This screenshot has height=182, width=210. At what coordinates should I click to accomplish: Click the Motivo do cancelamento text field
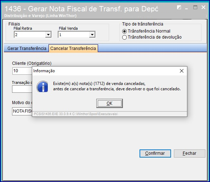22,111
